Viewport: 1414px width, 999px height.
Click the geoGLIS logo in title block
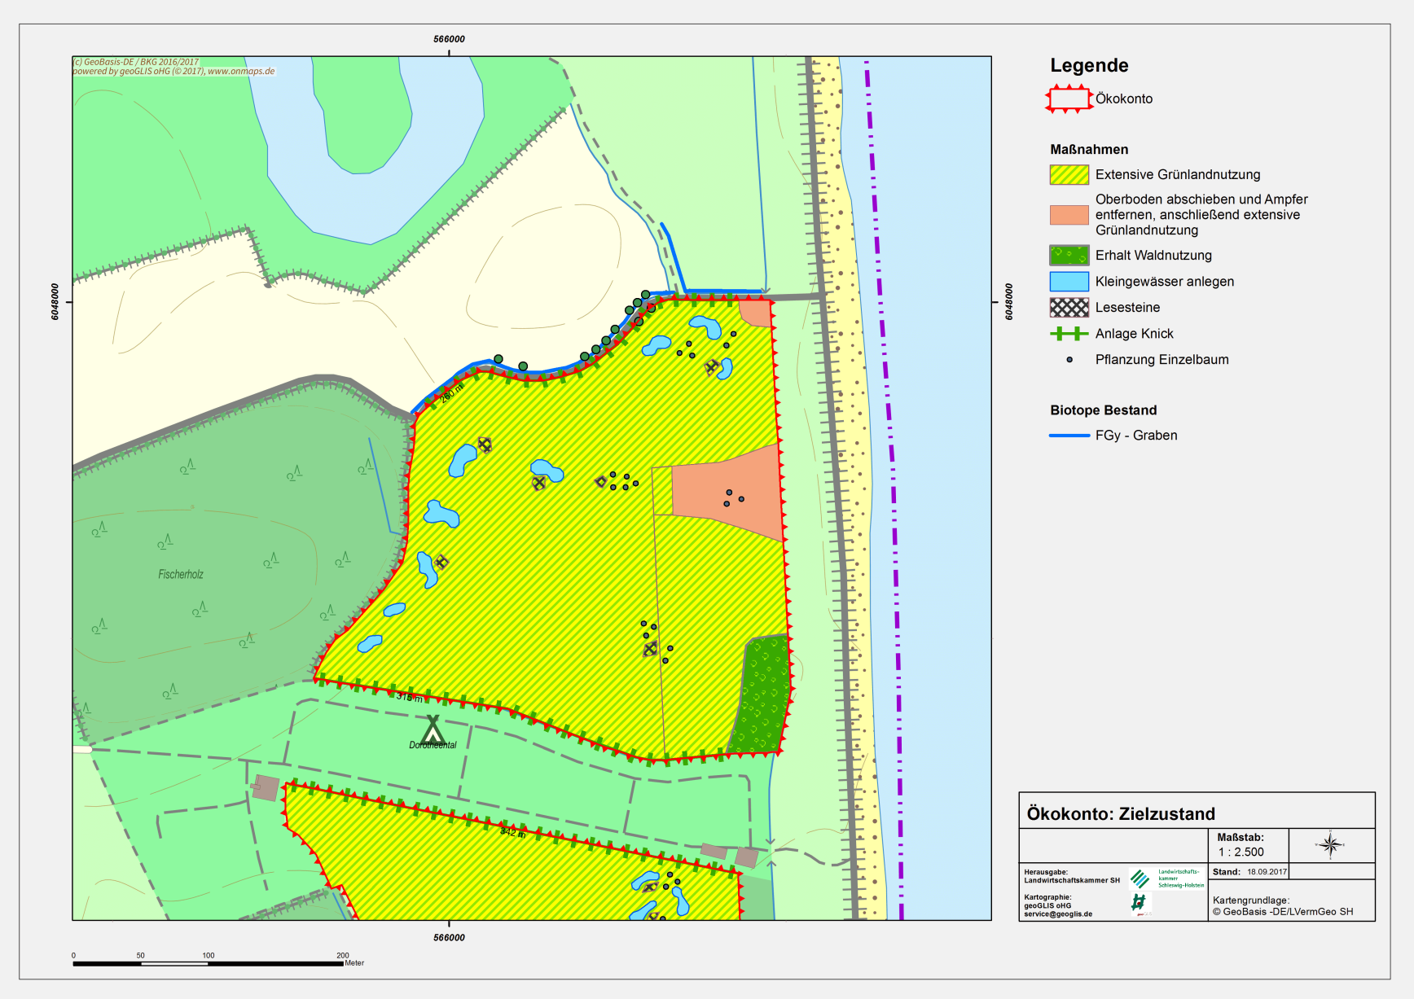pos(1139,902)
